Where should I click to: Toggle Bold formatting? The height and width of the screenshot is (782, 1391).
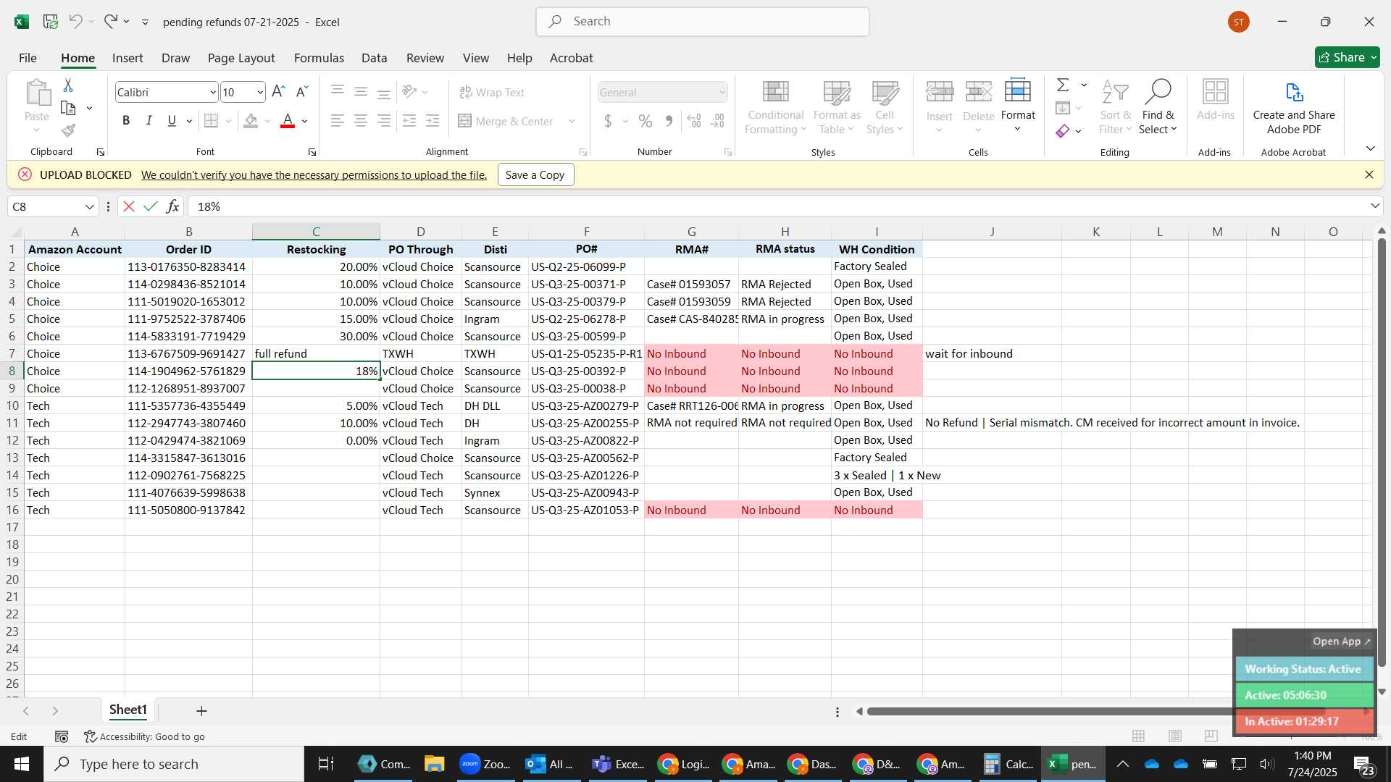tap(126, 121)
